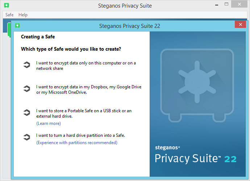Click Steganos icon in dialog title bar
The image size is (250, 181).
pyautogui.click(x=17, y=26)
